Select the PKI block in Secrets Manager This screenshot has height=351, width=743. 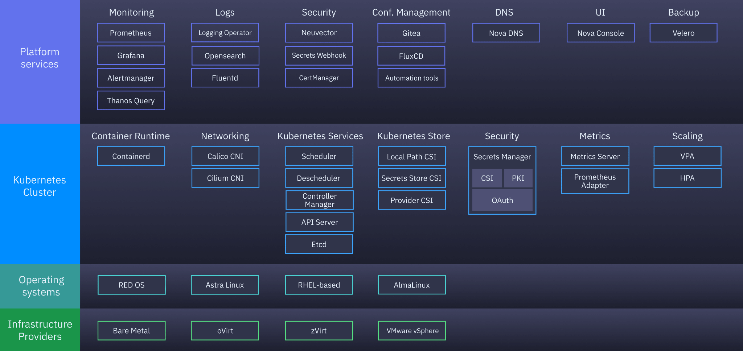(518, 178)
